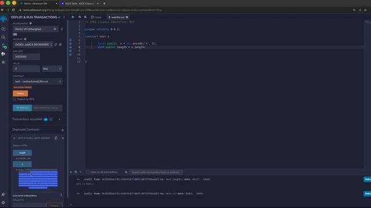The image size is (371, 208).
Task: Tick the listen on all transactions checkbox
Action: point(88,172)
